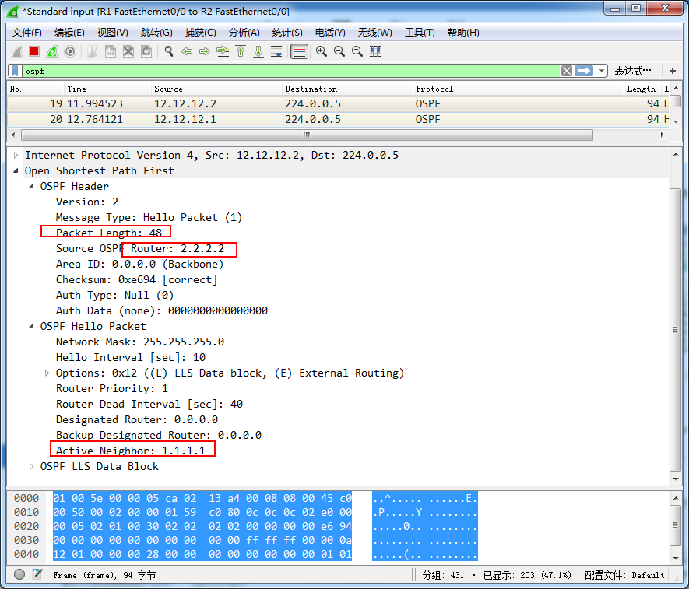Viewport: 689px width, 589px height.
Task: Expand the Options: 0x12 field
Action: [x=47, y=373]
